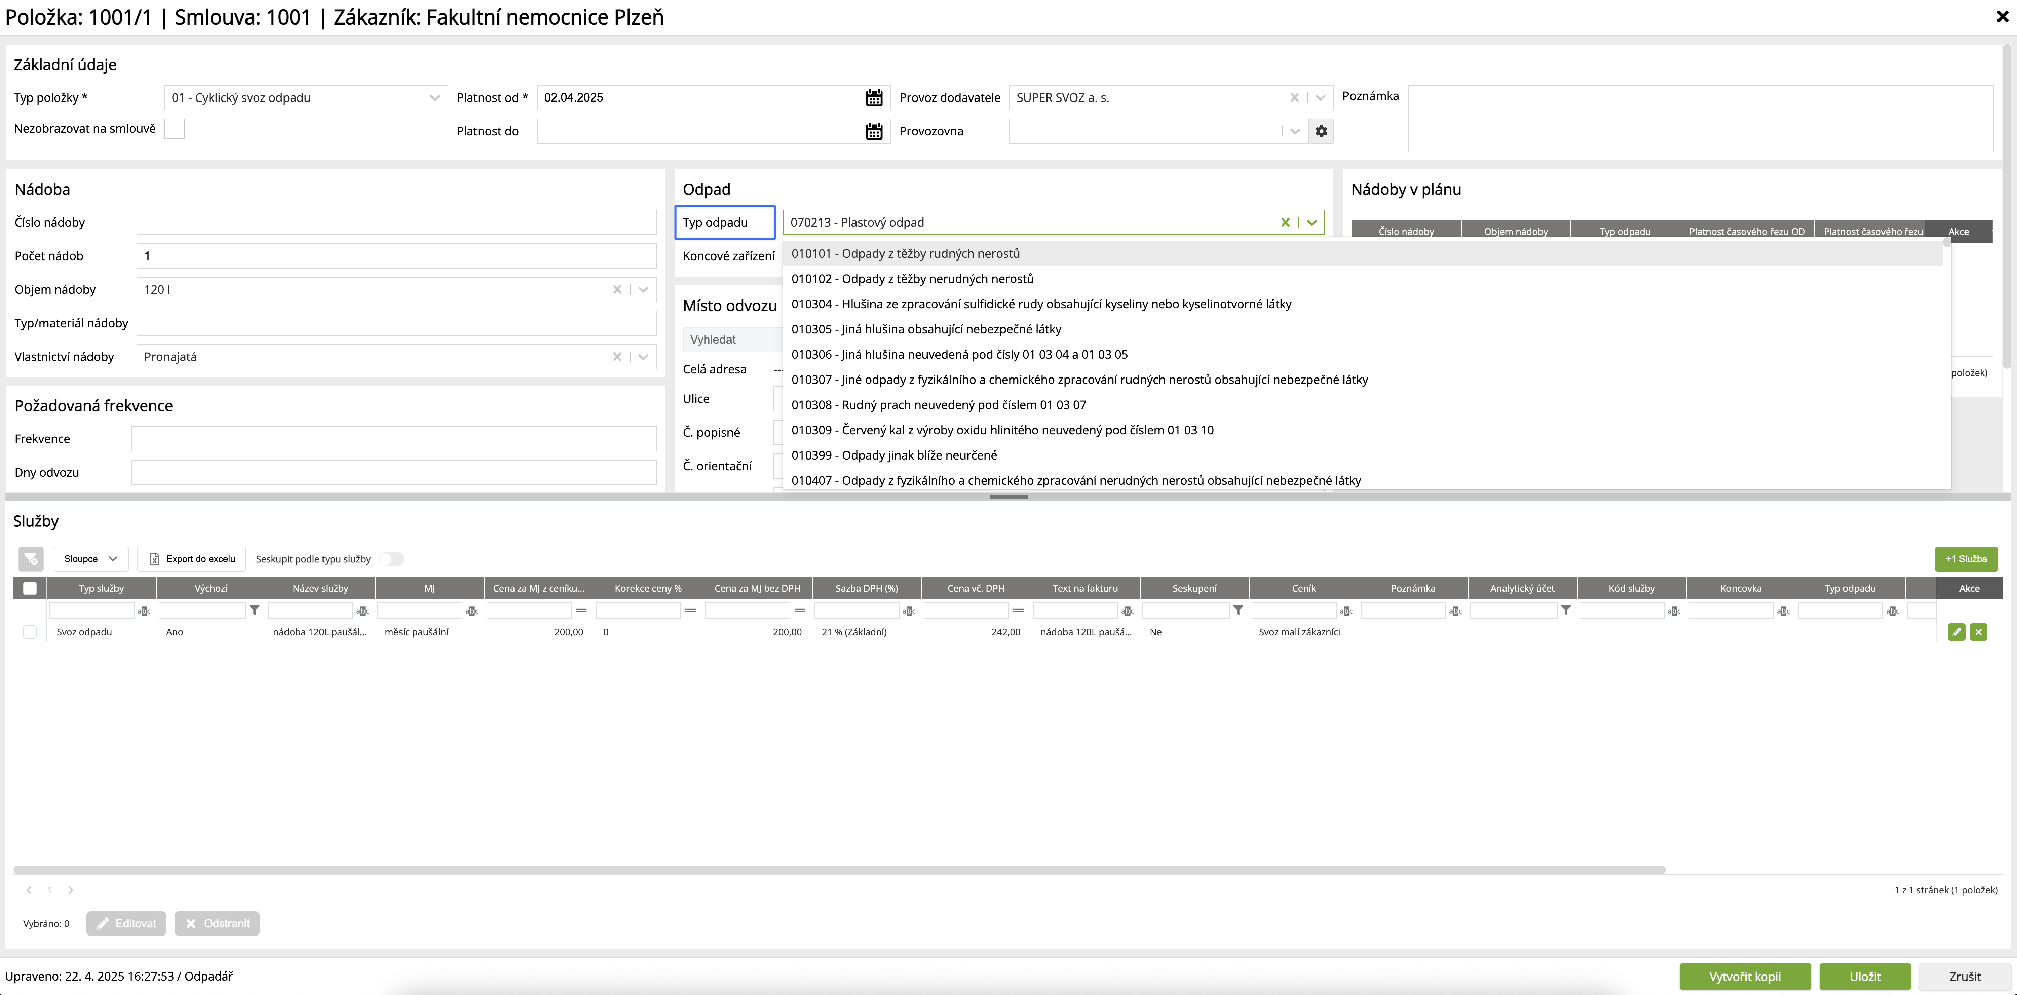
Task: Expand the Objem nádoby dropdown
Action: click(x=643, y=290)
